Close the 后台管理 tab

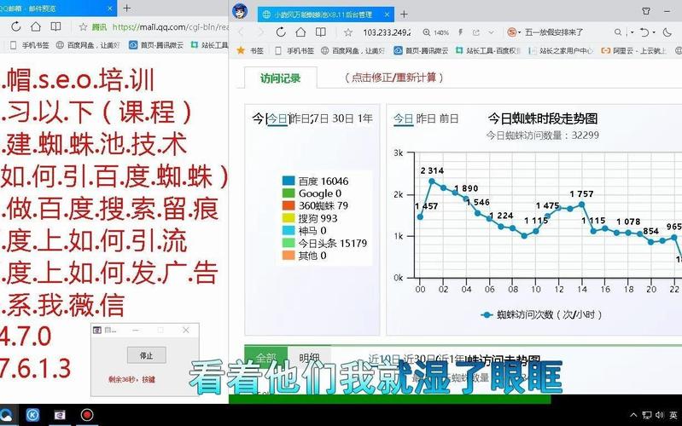(x=387, y=14)
